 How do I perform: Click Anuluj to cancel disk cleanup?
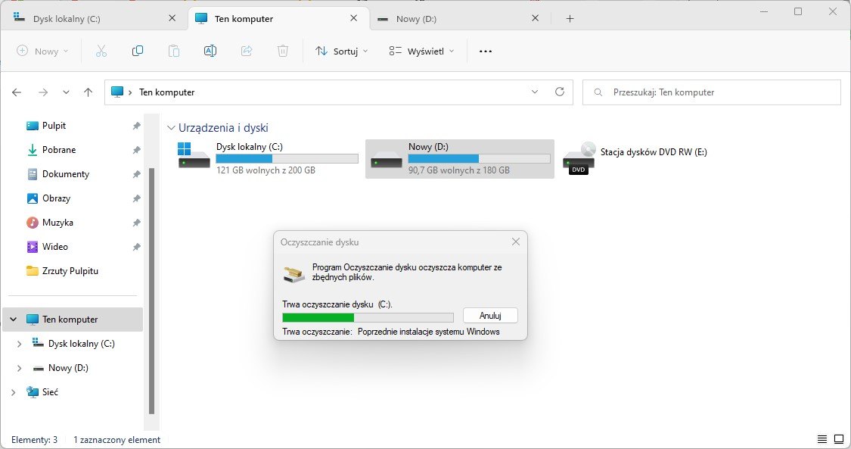pos(490,316)
